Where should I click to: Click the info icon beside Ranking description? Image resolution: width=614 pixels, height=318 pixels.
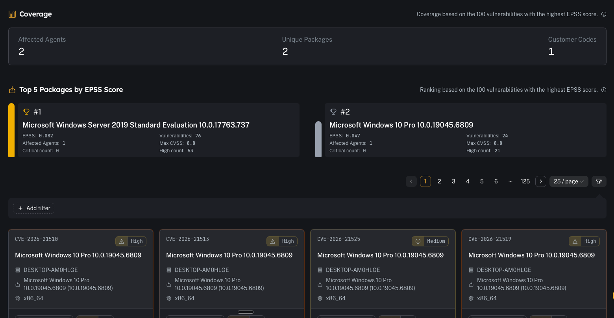(x=604, y=90)
